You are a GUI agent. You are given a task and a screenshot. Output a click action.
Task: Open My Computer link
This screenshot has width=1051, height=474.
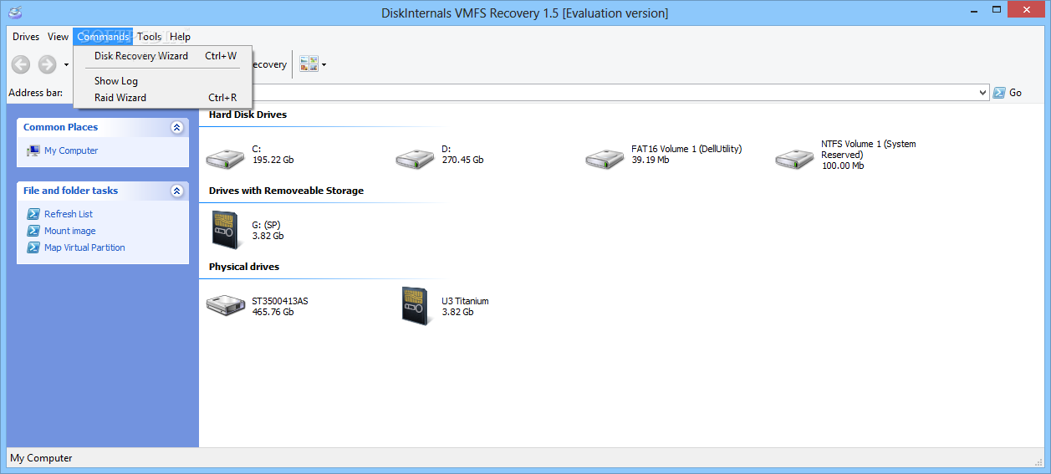coord(71,150)
